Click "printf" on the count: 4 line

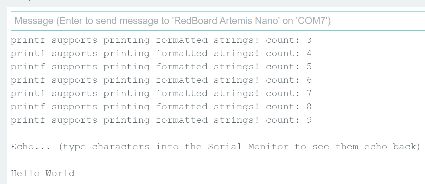[28, 54]
